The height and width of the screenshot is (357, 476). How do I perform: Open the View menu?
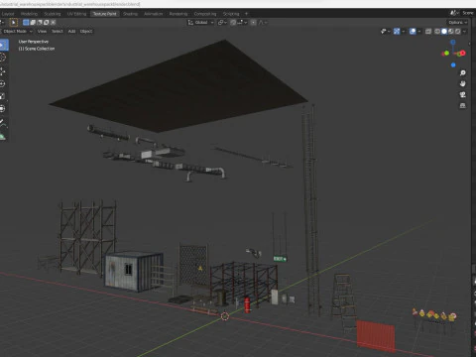coord(42,32)
